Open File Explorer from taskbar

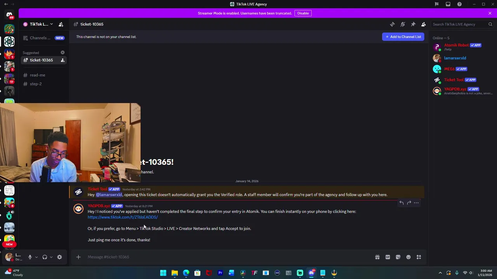[x=175, y=273]
